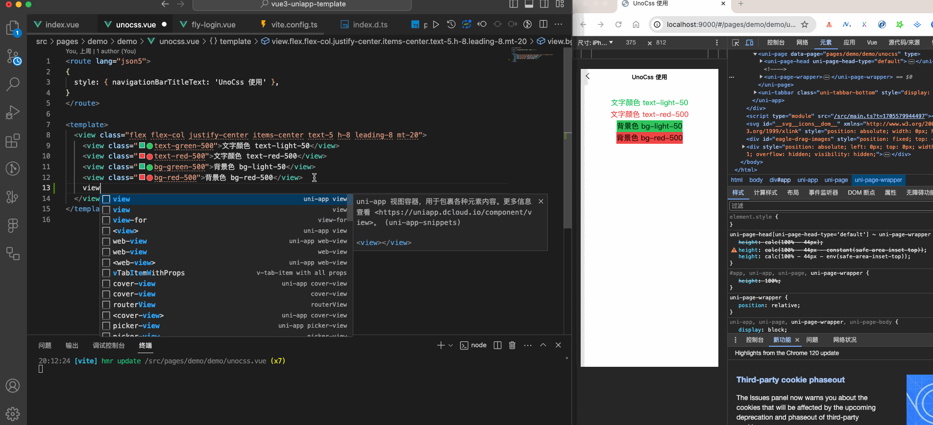
Task: Toggle the vite.config.ts primary sidebar layout icon
Action: click(x=514, y=4)
